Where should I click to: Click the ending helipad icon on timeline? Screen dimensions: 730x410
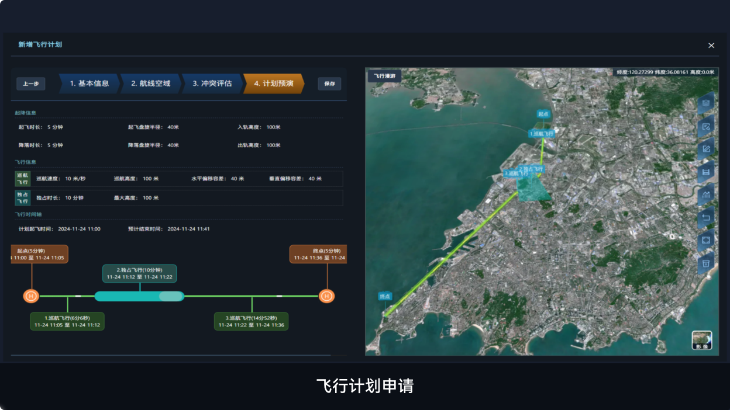click(x=326, y=296)
